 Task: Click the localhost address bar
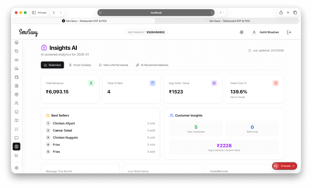(156, 12)
